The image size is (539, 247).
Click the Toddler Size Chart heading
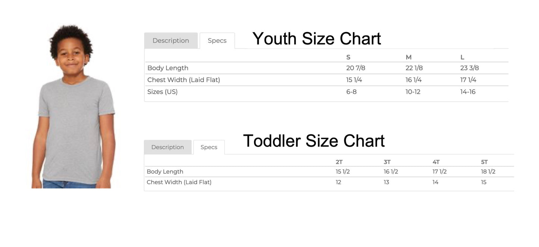314,141
